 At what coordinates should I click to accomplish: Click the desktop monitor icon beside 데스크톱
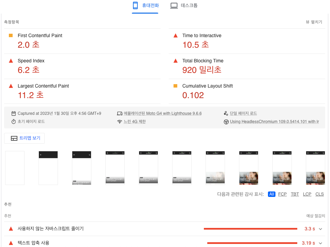click(x=174, y=5)
